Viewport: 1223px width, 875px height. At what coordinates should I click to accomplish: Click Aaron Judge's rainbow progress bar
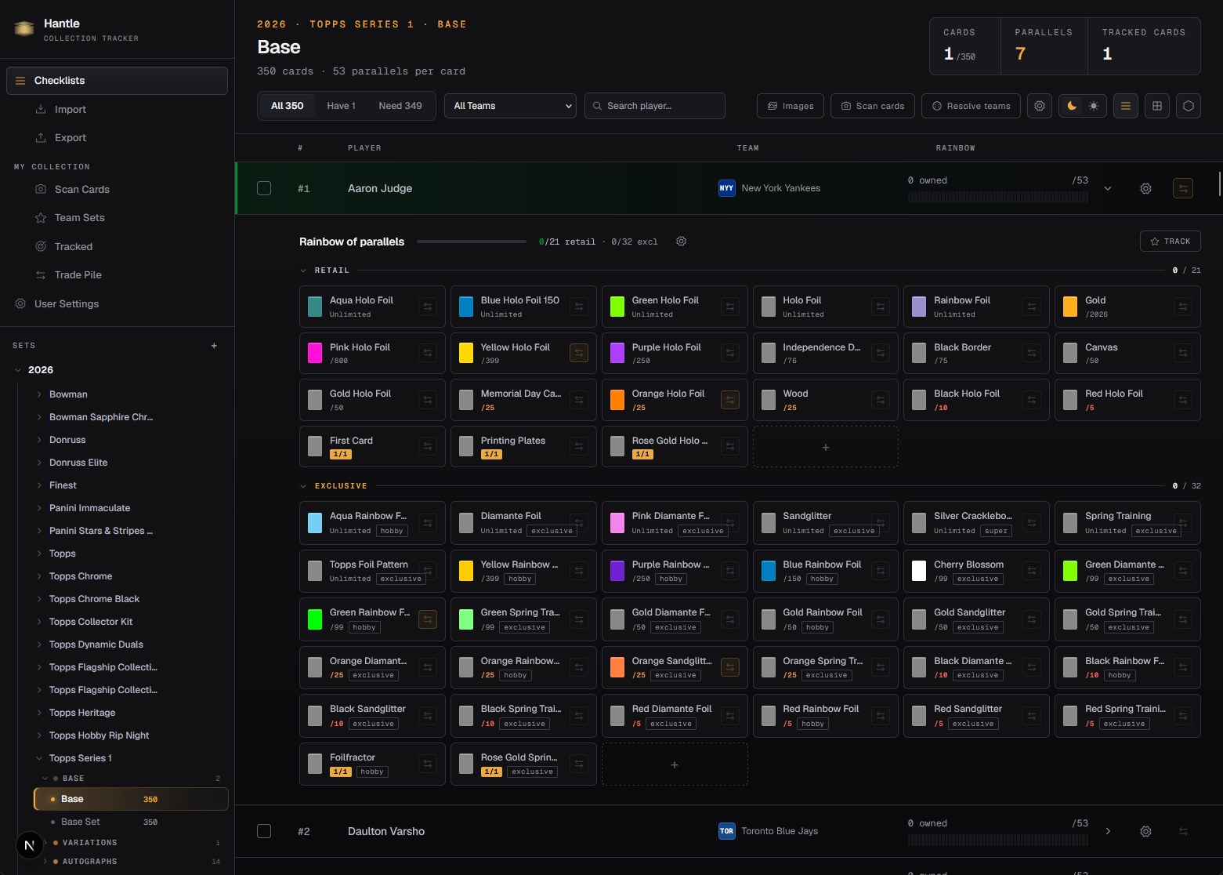click(x=997, y=198)
